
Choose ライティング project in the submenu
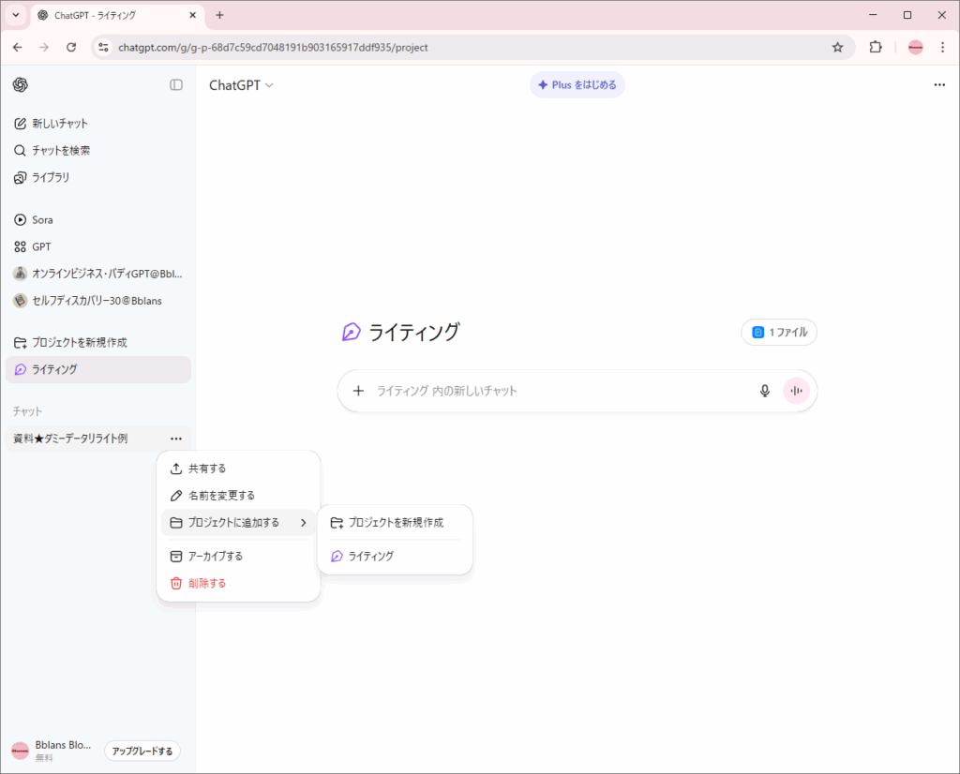[x=370, y=556]
